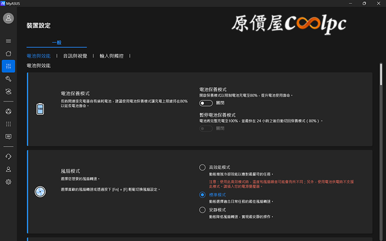The image size is (386, 241).
Task: Select the 安靜模式 radio button
Action: (x=202, y=210)
